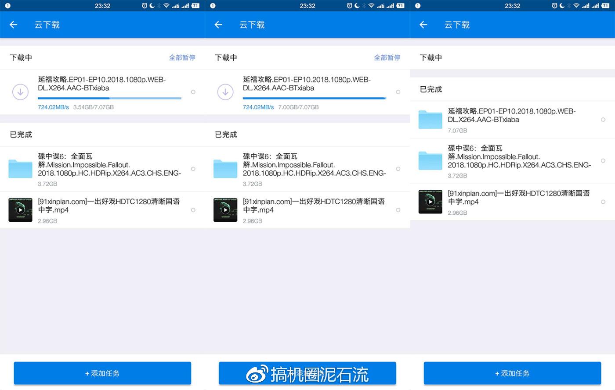Tap the Wi-Fi status icon in the middle screenshot
This screenshot has height=390, width=615.
[x=371, y=6]
